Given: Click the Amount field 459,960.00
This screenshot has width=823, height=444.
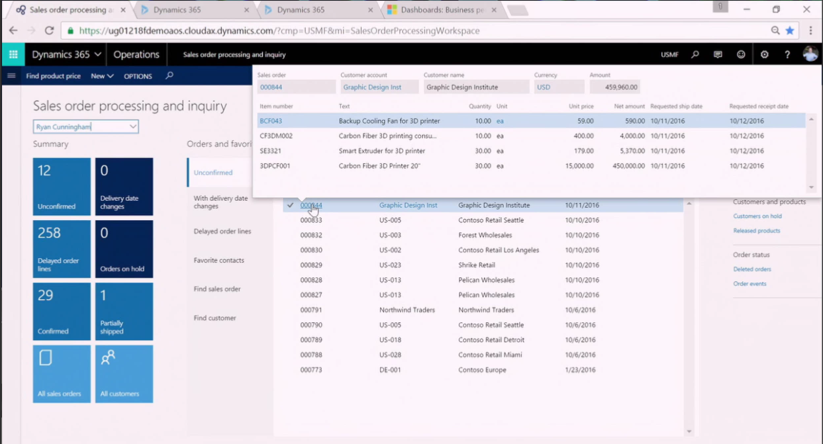Looking at the screenshot, I should coord(614,87).
